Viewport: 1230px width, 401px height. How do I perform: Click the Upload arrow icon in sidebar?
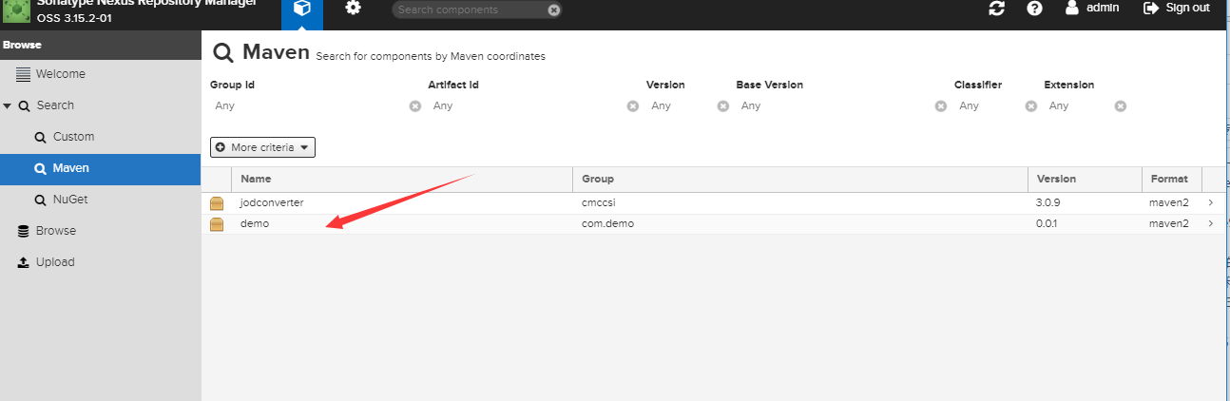[x=24, y=262]
